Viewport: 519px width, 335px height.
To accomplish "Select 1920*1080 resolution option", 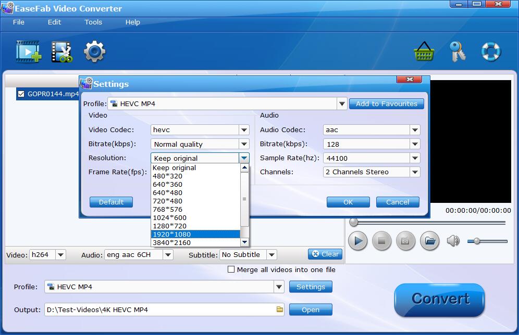I will click(x=195, y=234).
